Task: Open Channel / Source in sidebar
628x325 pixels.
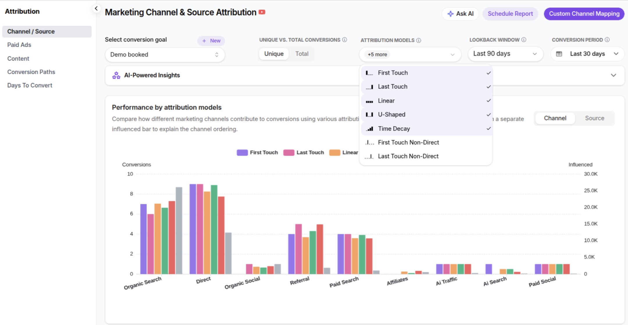Action: pyautogui.click(x=47, y=32)
